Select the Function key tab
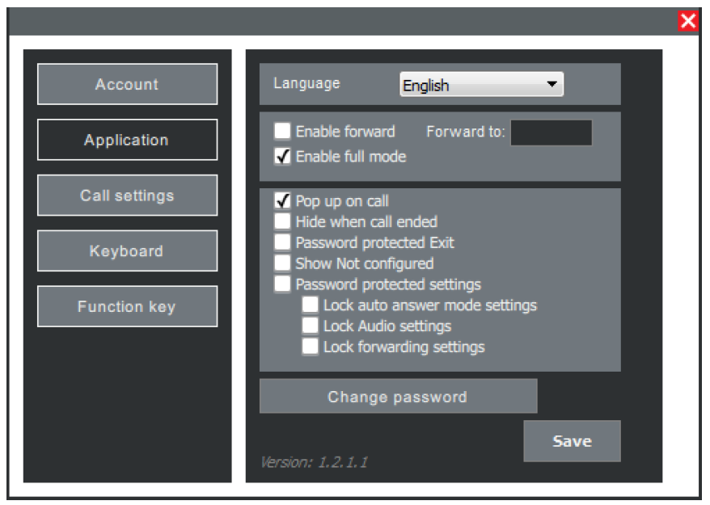710x505 pixels. [127, 307]
